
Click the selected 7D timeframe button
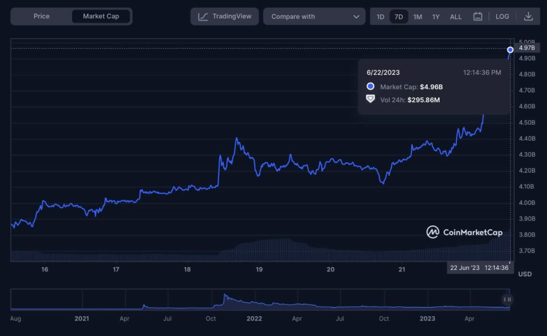point(398,17)
